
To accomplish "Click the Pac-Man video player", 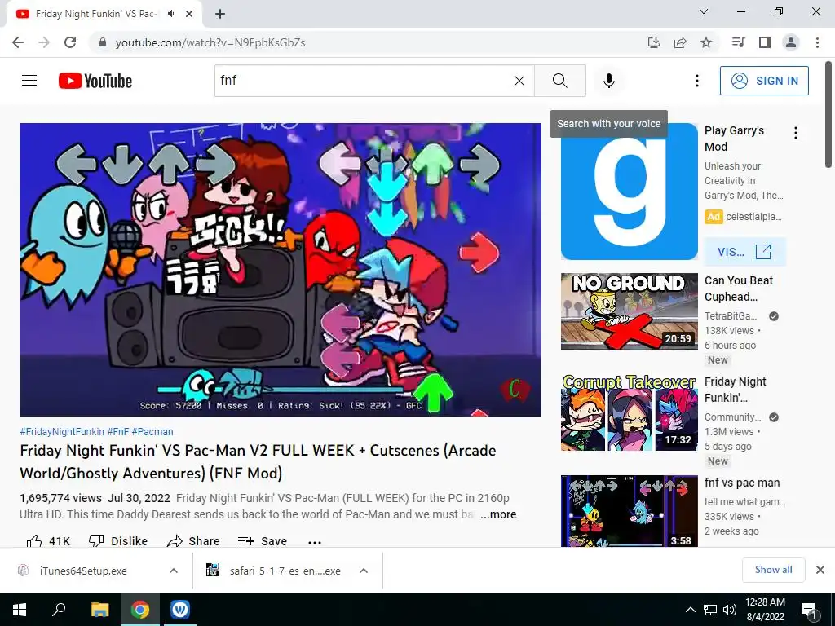I will (x=281, y=269).
